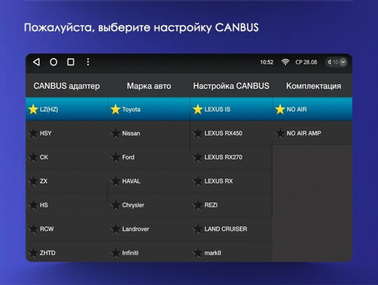378x285 pixels.
Task: Pick the HAVAL car brand
Action: 131,181
